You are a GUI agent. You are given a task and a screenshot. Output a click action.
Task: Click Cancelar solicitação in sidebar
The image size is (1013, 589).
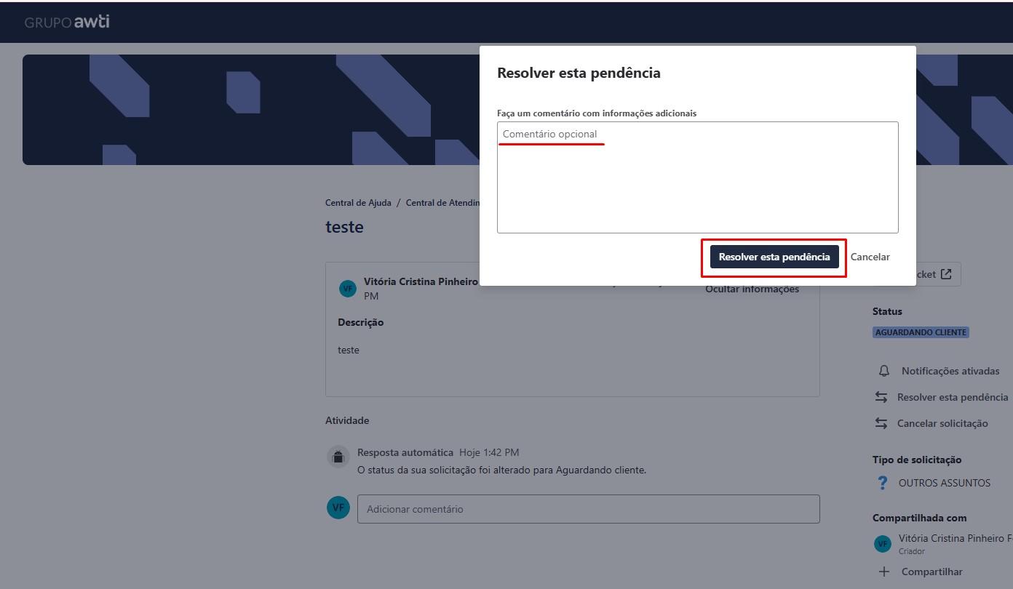click(942, 423)
